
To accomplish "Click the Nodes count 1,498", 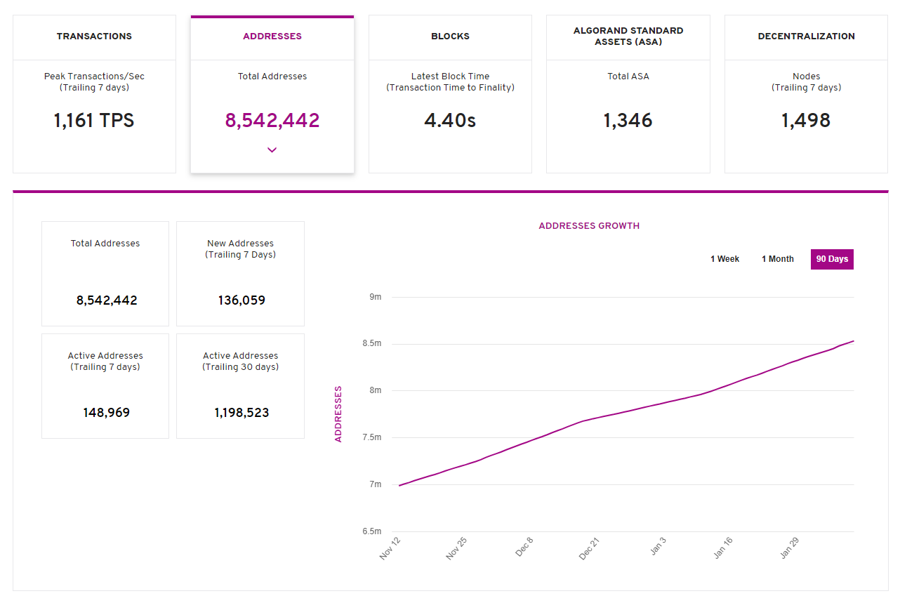I will pyautogui.click(x=806, y=120).
